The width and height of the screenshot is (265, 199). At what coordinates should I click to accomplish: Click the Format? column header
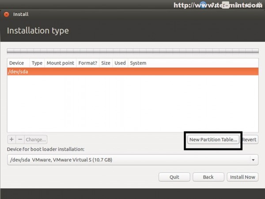88,63
